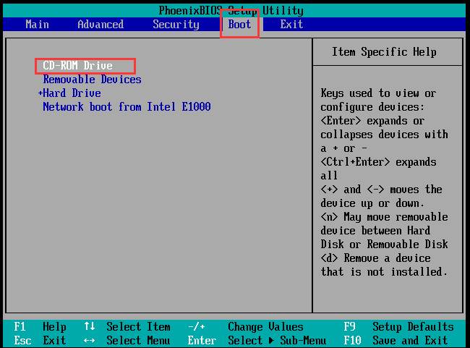
Task: Click the PhoenixBIOS Setup Utility title
Action: tap(231, 11)
